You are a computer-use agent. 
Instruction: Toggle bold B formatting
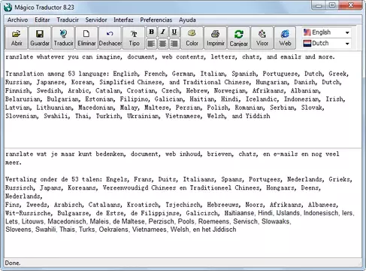151,32
